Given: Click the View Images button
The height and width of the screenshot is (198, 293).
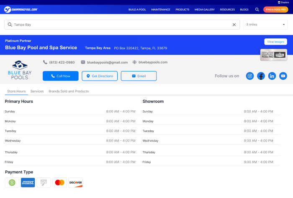Looking at the screenshot, I should (275, 42).
